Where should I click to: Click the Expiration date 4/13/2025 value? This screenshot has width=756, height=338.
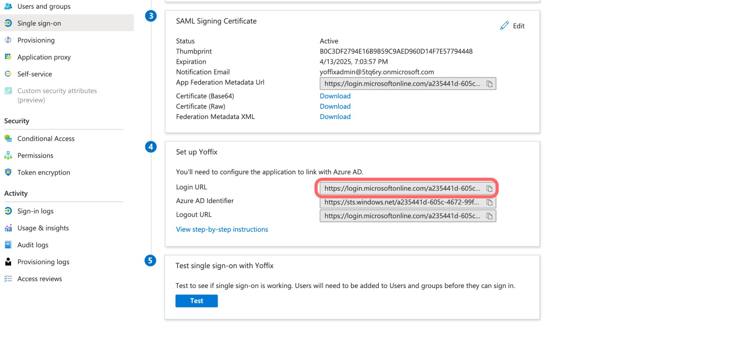click(x=354, y=61)
